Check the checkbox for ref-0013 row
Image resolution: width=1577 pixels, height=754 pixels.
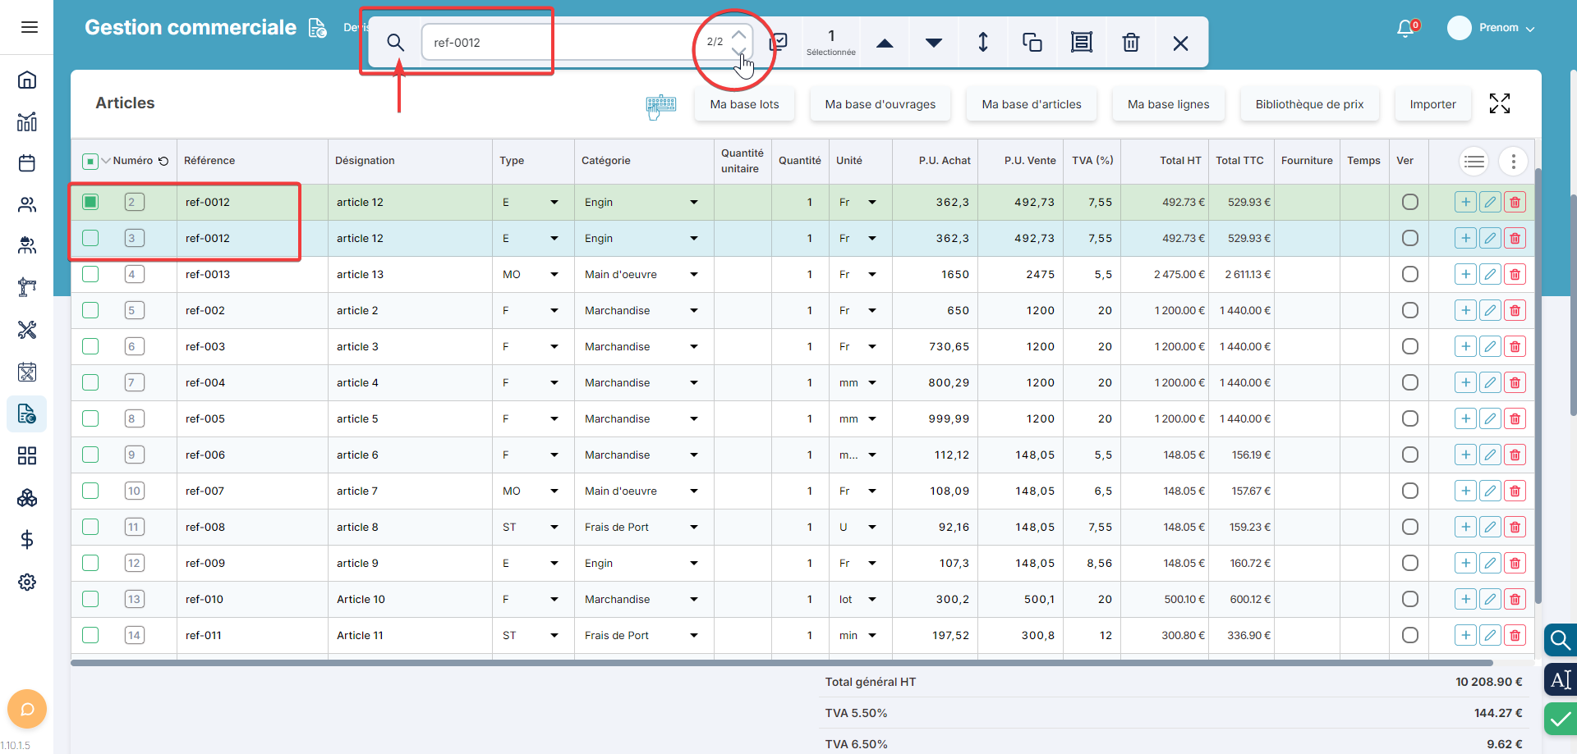(x=90, y=274)
